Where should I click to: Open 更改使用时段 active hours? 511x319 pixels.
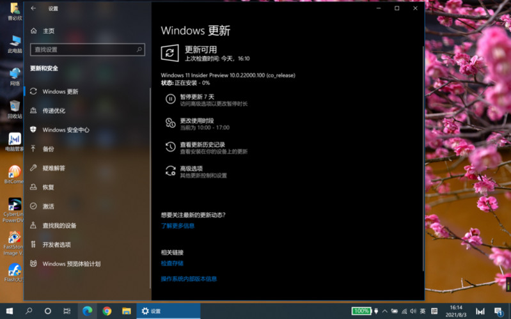click(x=197, y=121)
